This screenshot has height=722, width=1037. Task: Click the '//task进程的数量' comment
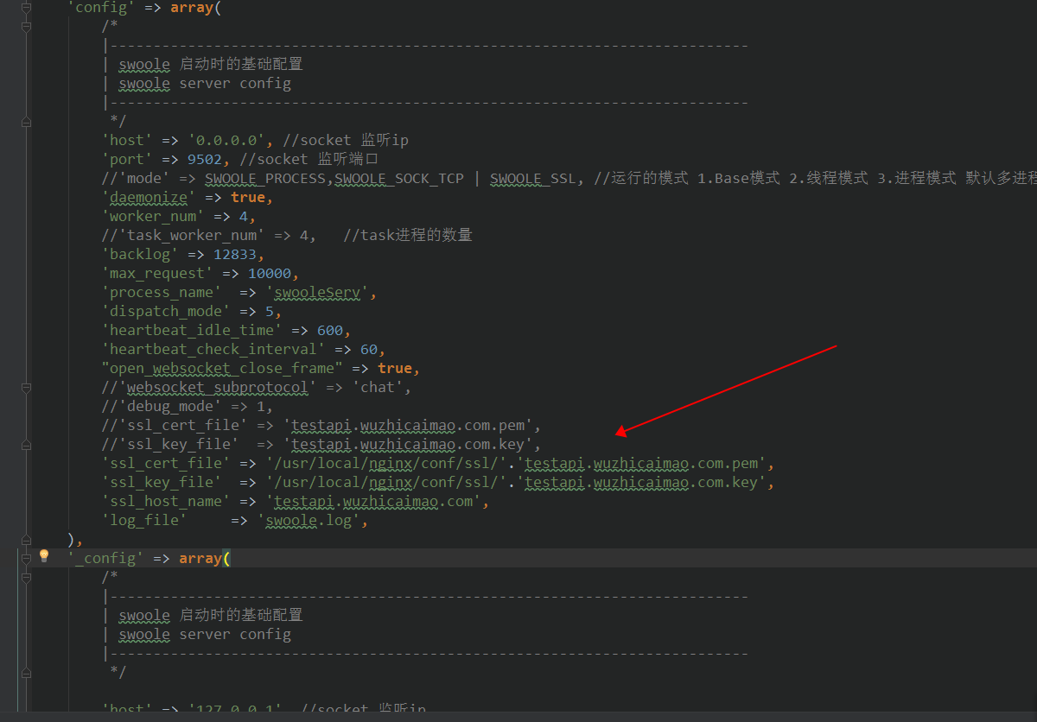[408, 235]
